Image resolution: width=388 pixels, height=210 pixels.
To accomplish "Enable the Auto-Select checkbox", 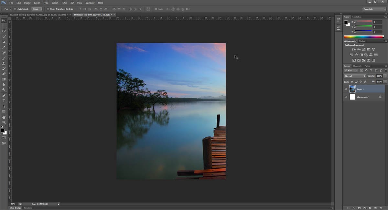I will pyautogui.click(x=15, y=9).
